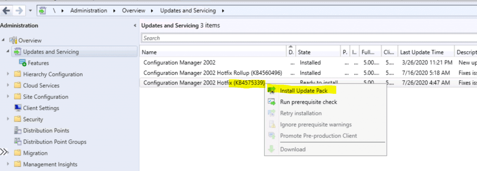Screen dimensions: 477x171
Task: Open dropdown arrow after Administration breadcrumb
Action: (x=115, y=11)
